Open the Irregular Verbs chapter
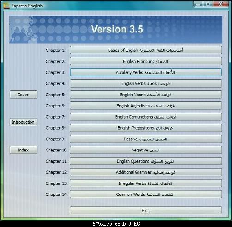 pyautogui.click(x=146, y=183)
